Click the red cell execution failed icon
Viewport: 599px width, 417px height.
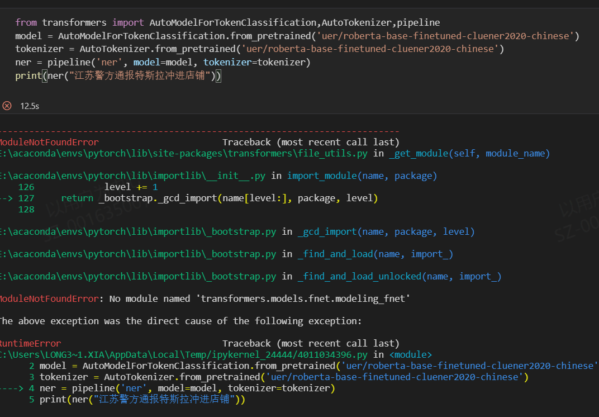pos(7,106)
